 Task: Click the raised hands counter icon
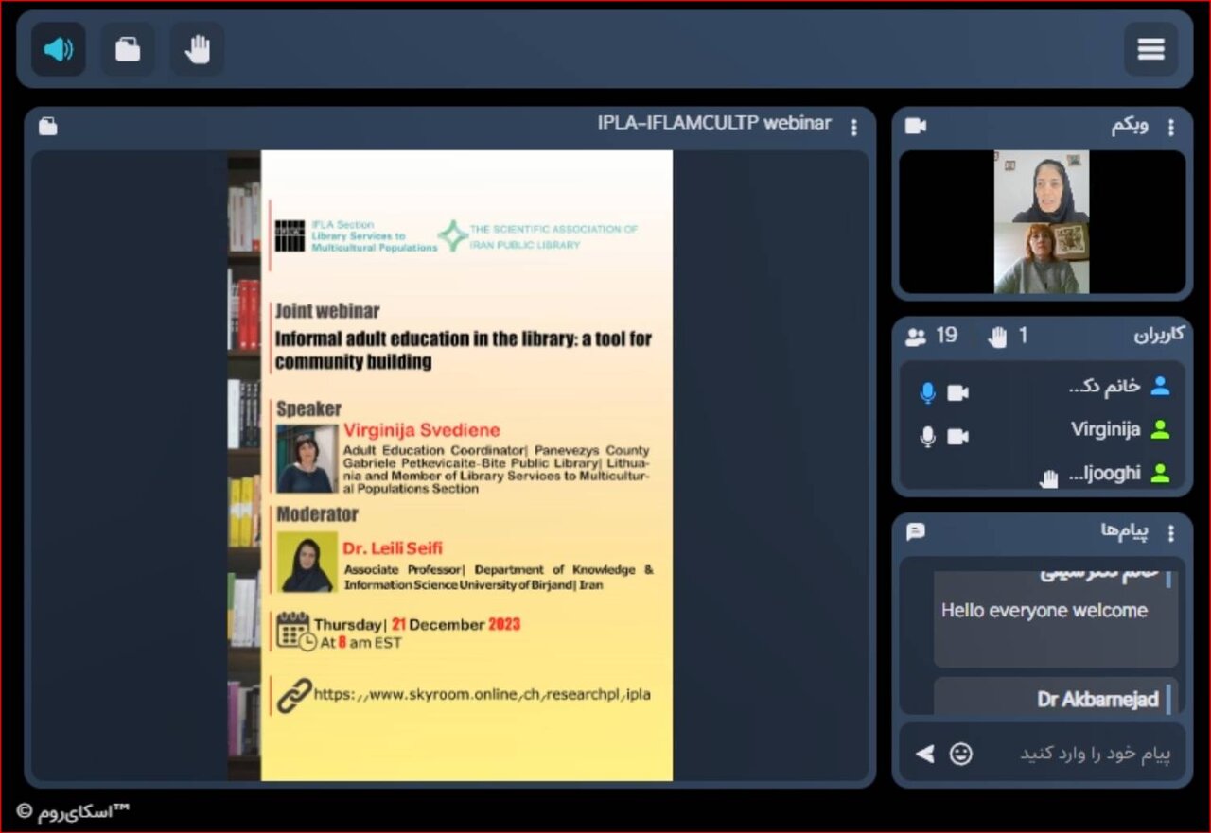coord(997,337)
